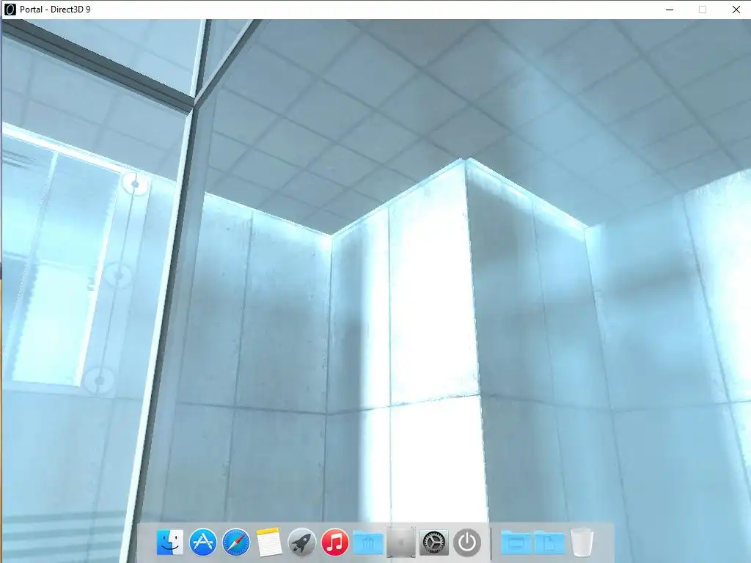Open the yellow Notes icon
Image resolution: width=751 pixels, height=563 pixels.
pos(268,542)
